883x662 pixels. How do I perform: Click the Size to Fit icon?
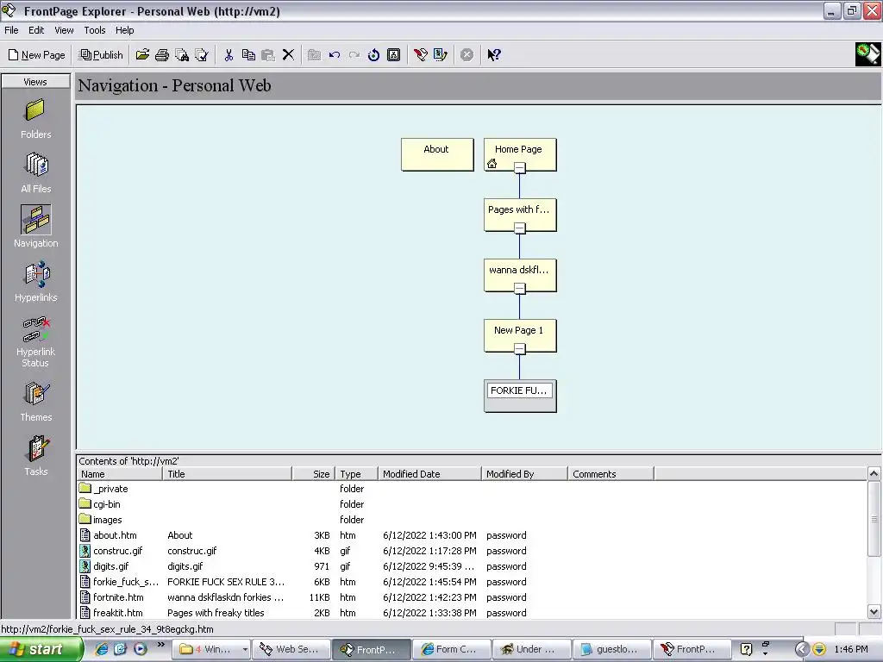[x=393, y=54]
